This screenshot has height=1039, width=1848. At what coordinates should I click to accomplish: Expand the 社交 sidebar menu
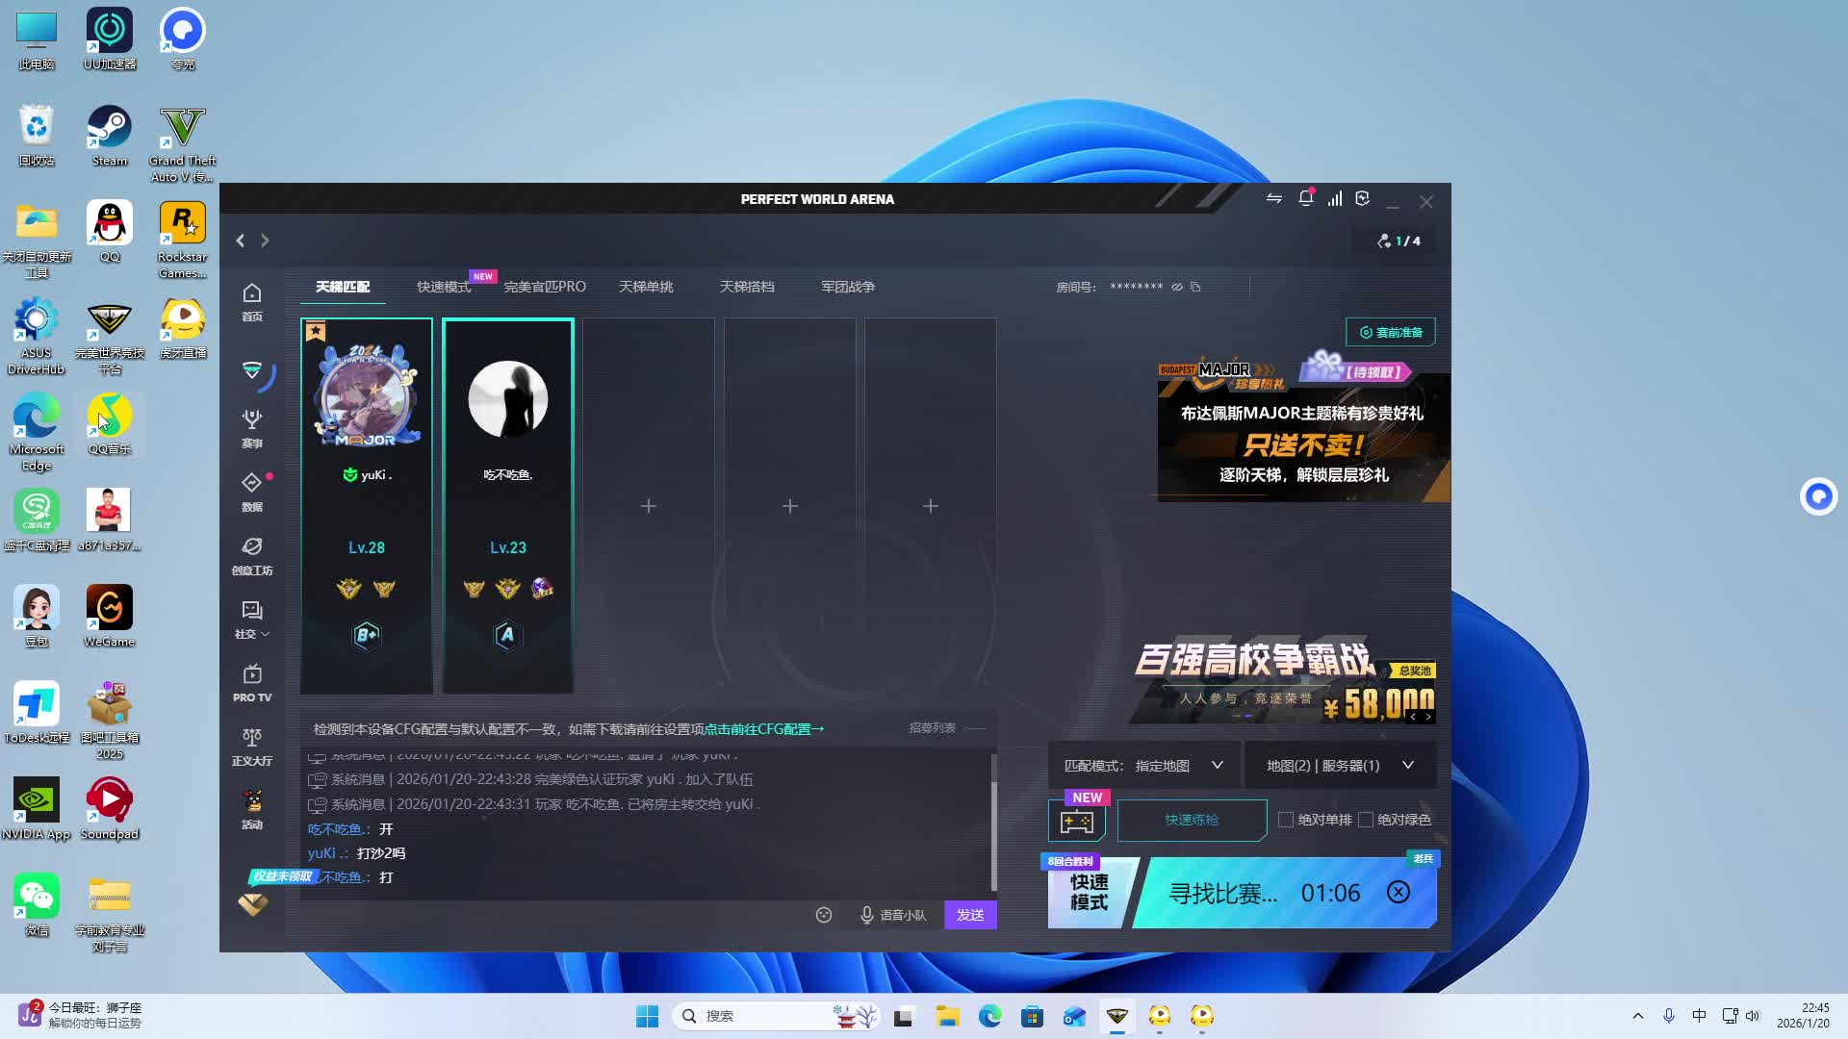click(x=252, y=619)
